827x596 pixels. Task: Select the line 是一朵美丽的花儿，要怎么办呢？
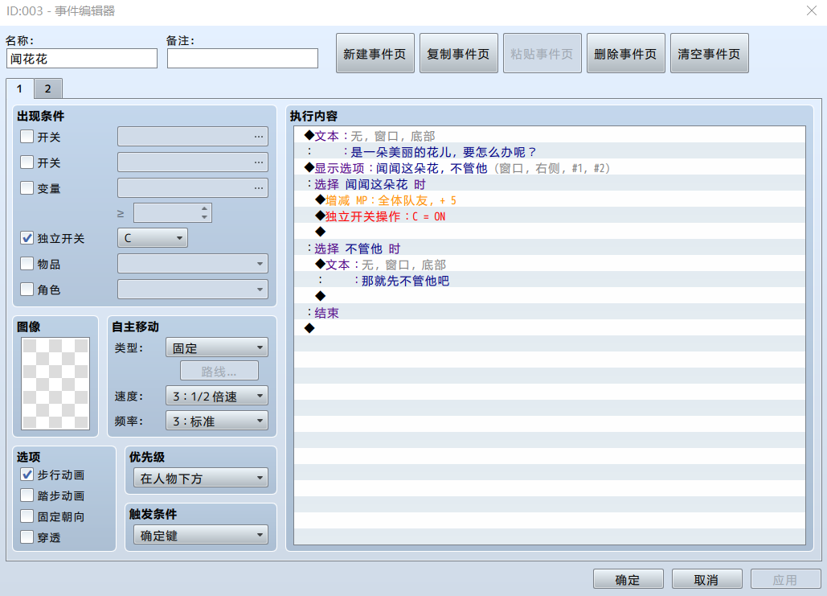tap(550, 152)
